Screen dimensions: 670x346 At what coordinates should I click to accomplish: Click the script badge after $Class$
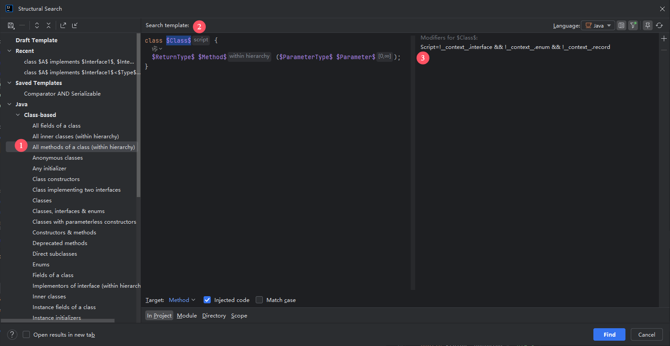click(x=201, y=40)
